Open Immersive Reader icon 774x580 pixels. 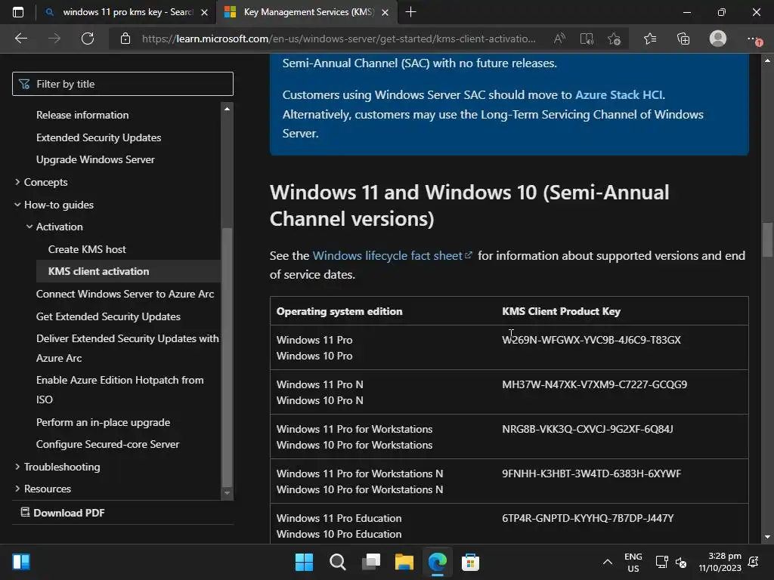(587, 39)
